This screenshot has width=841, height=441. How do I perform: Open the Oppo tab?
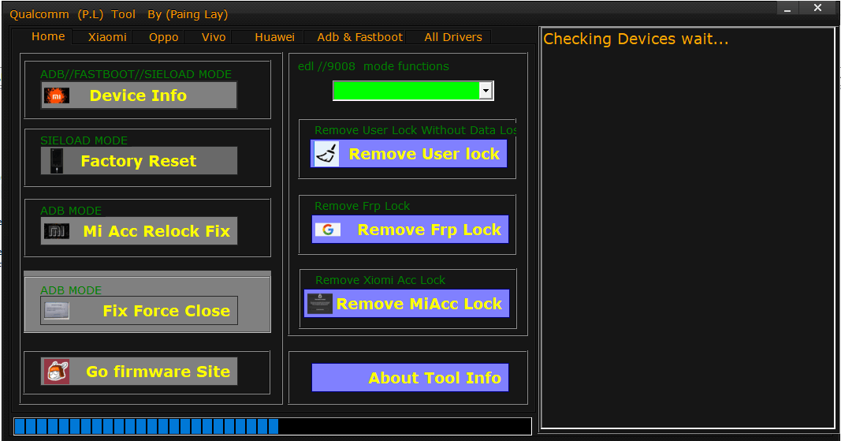[x=163, y=37]
